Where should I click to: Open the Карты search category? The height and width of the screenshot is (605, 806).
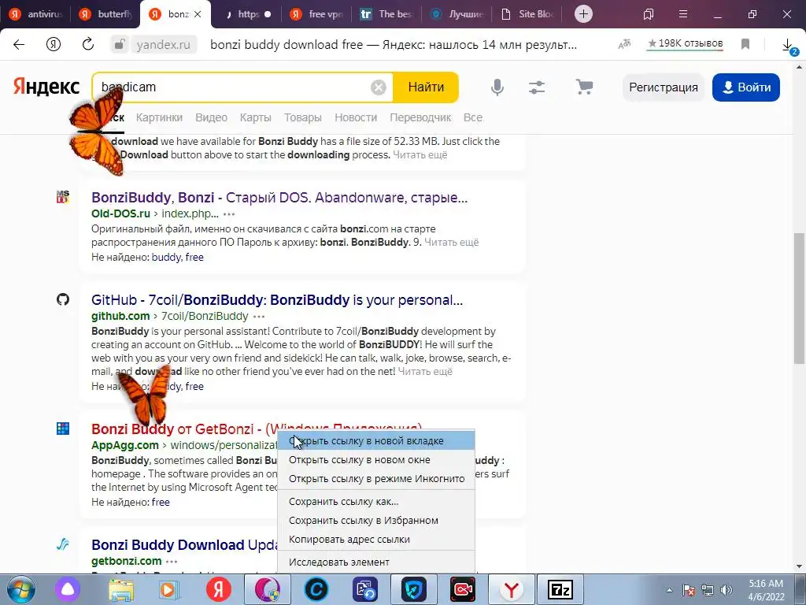coord(256,118)
